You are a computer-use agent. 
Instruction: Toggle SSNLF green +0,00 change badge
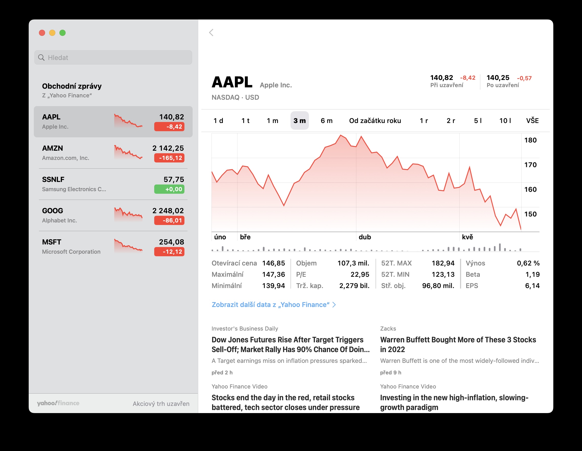coord(169,189)
